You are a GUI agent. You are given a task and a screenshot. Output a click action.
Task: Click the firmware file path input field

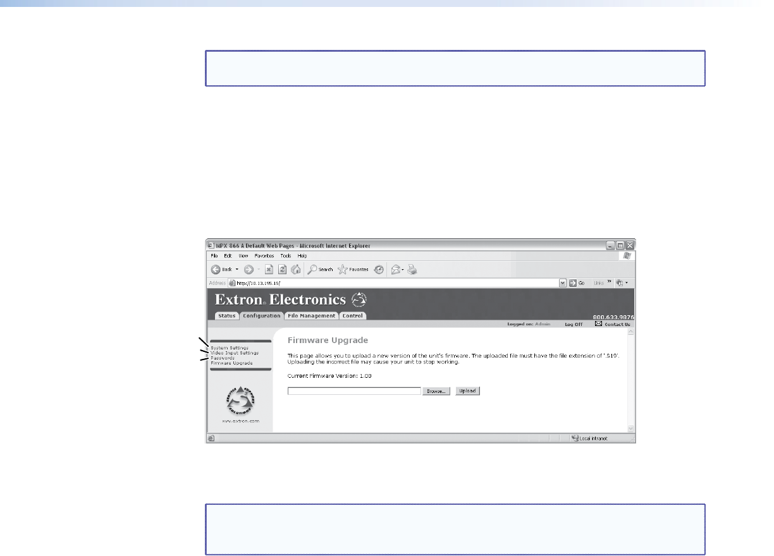coord(354,391)
